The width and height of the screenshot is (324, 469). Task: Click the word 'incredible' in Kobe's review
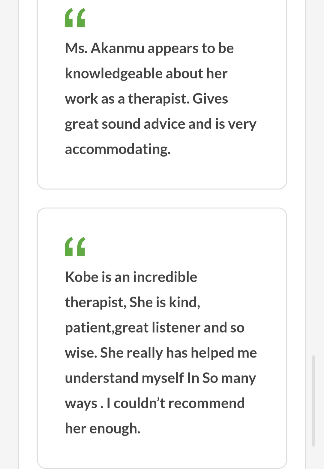[165, 277]
